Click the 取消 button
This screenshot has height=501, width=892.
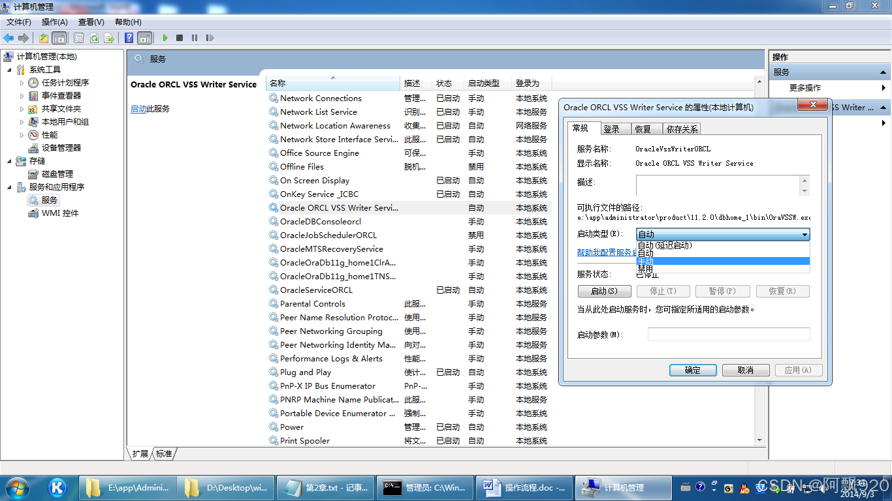tap(746, 370)
